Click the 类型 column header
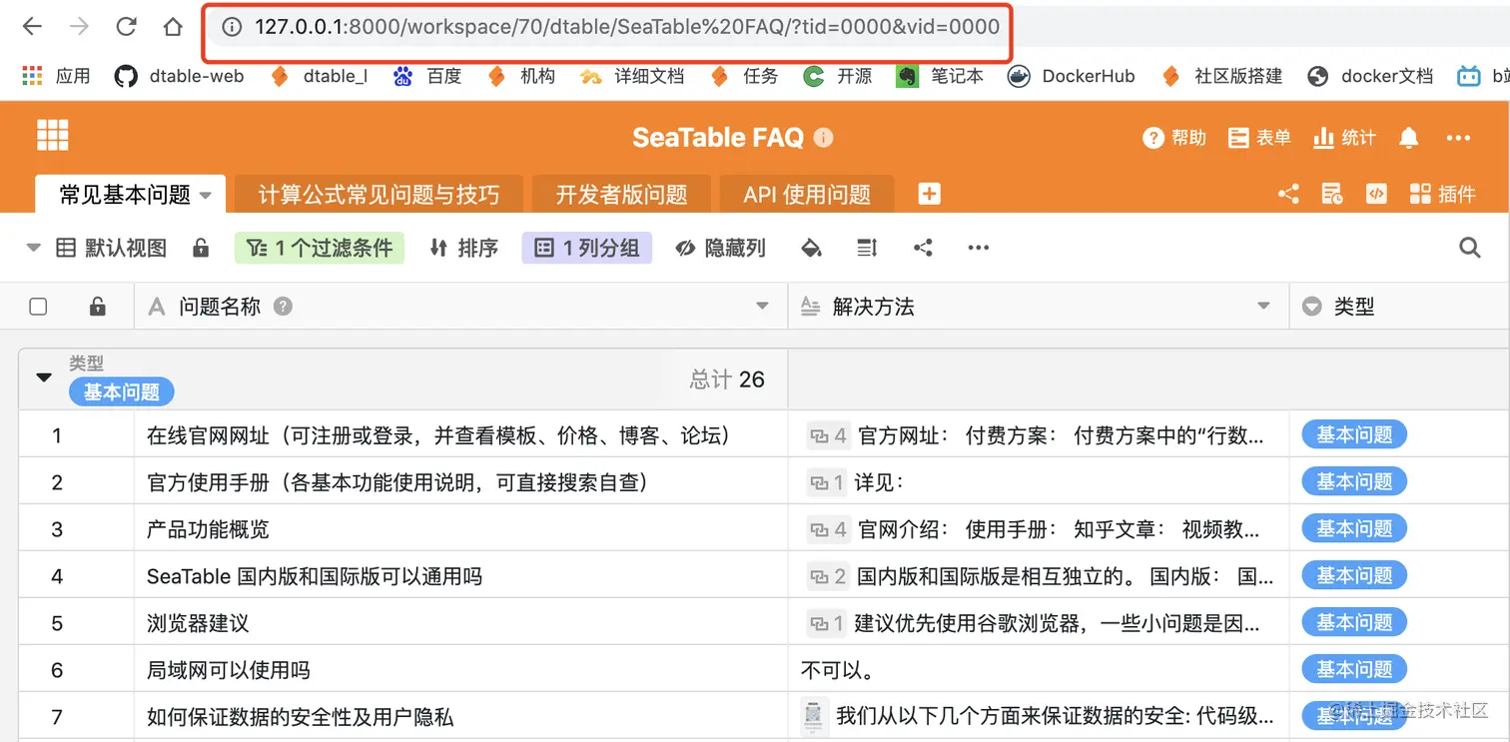The image size is (1510, 742). [x=1399, y=307]
